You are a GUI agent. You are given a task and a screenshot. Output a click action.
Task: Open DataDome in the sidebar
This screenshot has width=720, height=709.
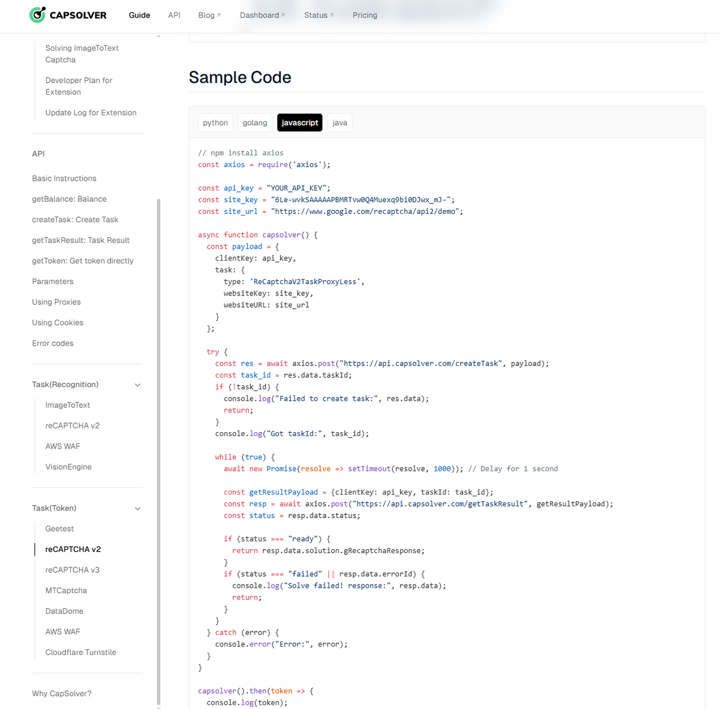[65, 611]
